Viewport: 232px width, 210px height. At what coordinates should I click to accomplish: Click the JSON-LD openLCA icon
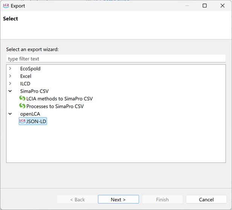pos(22,121)
